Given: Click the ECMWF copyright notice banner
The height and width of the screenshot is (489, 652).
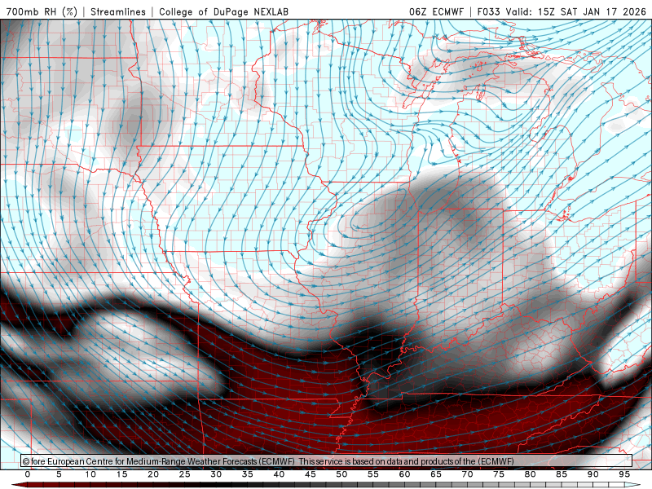Looking at the screenshot, I should (x=327, y=460).
